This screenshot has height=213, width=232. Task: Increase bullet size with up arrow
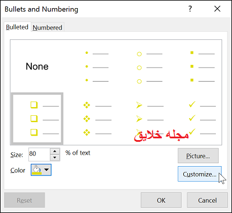55,151
